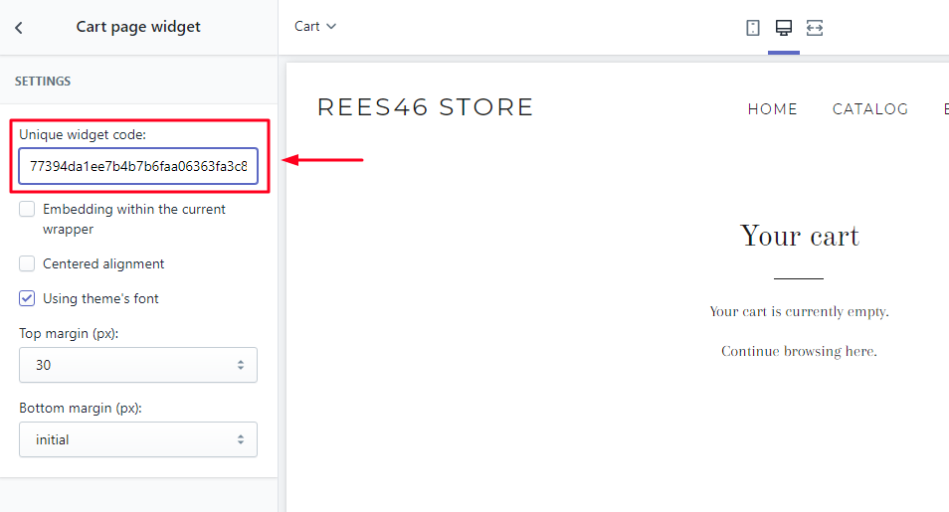Click the Top margin field showing 30
The height and width of the screenshot is (512, 949).
click(129, 365)
